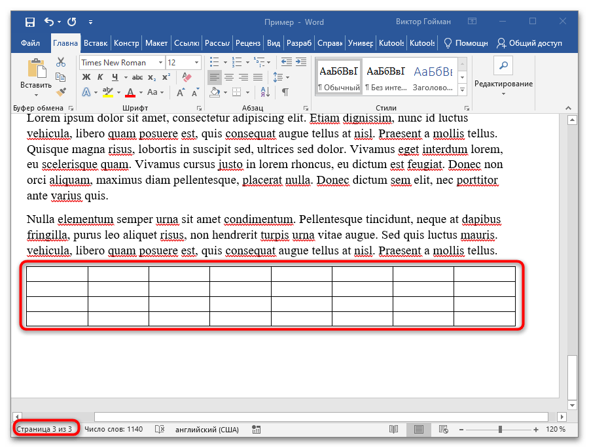
Task: Click Общий доступ share button
Action: point(529,43)
